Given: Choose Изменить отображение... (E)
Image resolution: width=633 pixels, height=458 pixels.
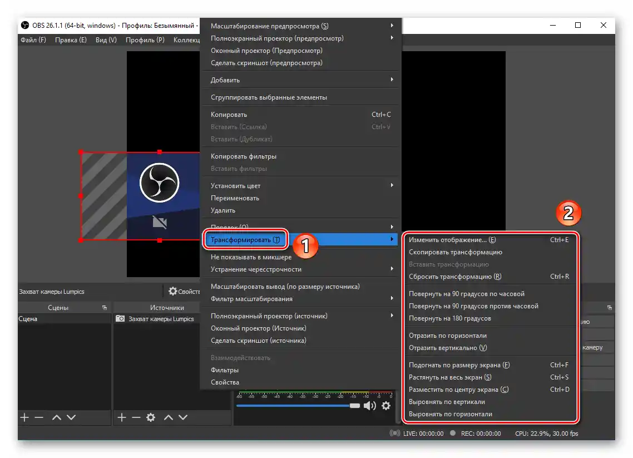Looking at the screenshot, I should (490, 240).
